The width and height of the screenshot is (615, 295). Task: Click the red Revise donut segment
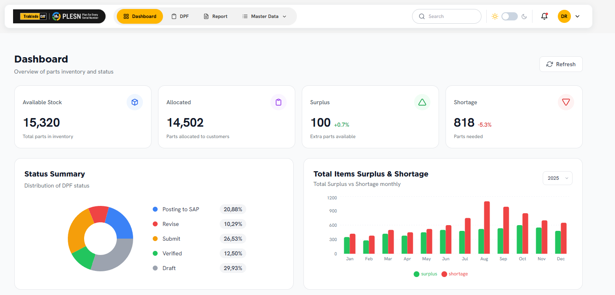click(x=98, y=214)
